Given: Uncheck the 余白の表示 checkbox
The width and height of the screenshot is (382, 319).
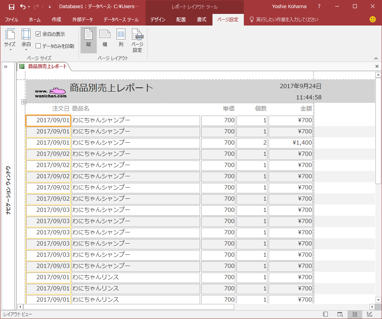Looking at the screenshot, I should tap(38, 34).
